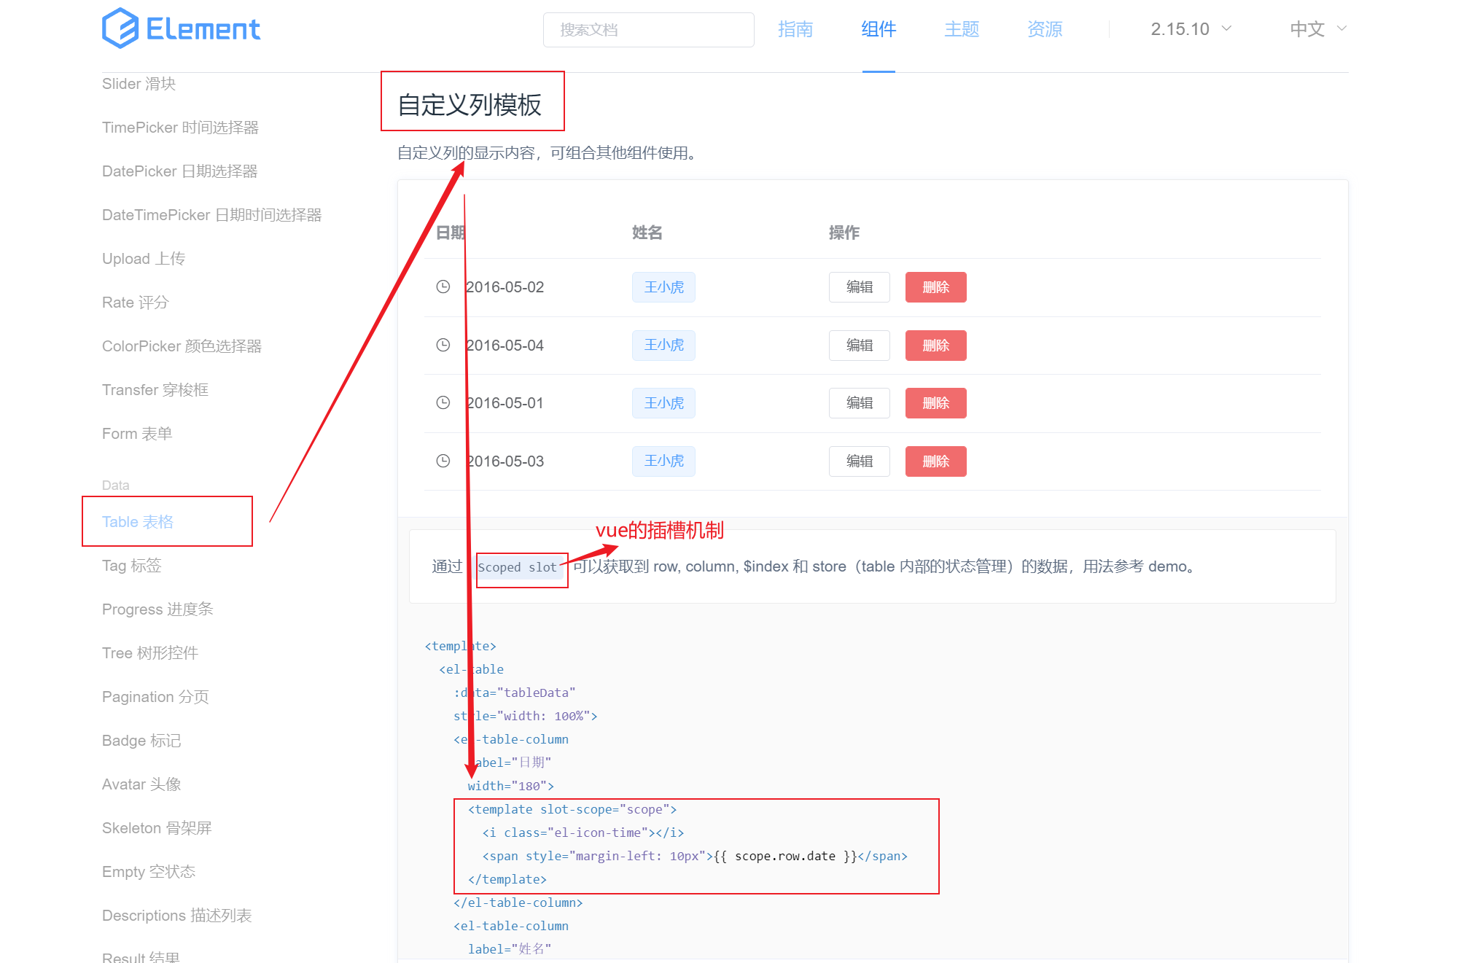Select Table 表格 in sidebar
The width and height of the screenshot is (1480, 963).
pos(138,522)
